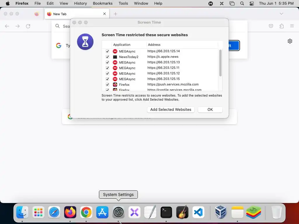Open the View menu
The height and width of the screenshot is (224, 299).
(64, 3)
